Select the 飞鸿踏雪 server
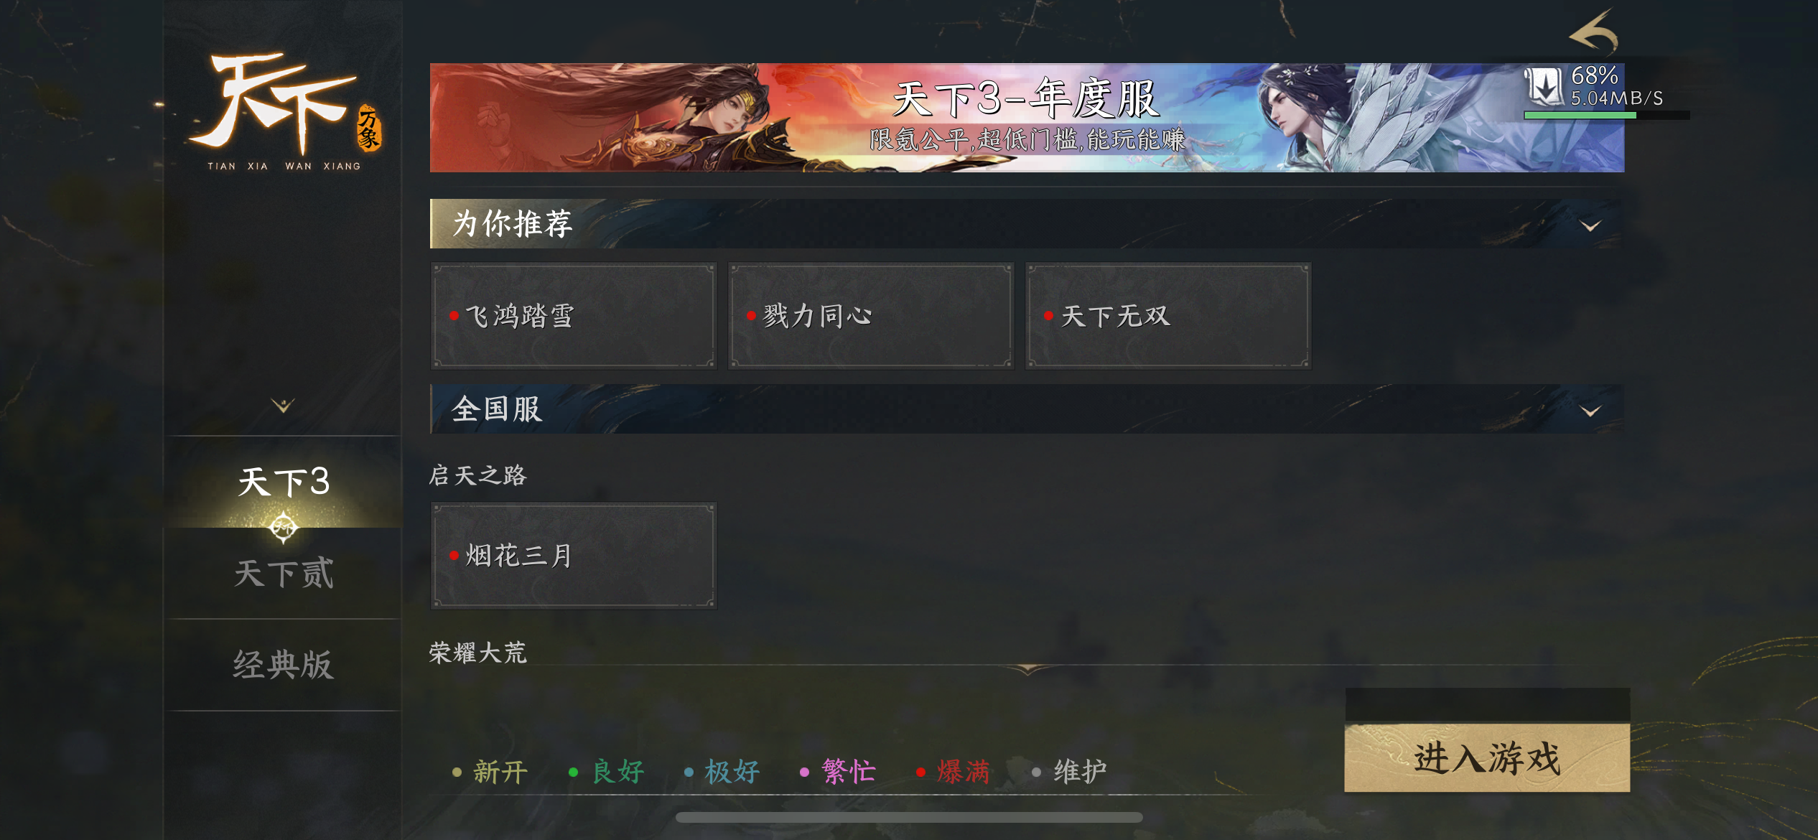Image resolution: width=1818 pixels, height=840 pixels. pos(574,316)
